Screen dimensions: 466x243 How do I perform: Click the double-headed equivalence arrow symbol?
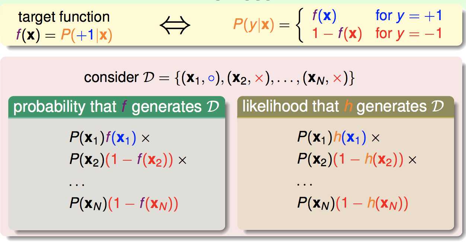[x=175, y=26]
